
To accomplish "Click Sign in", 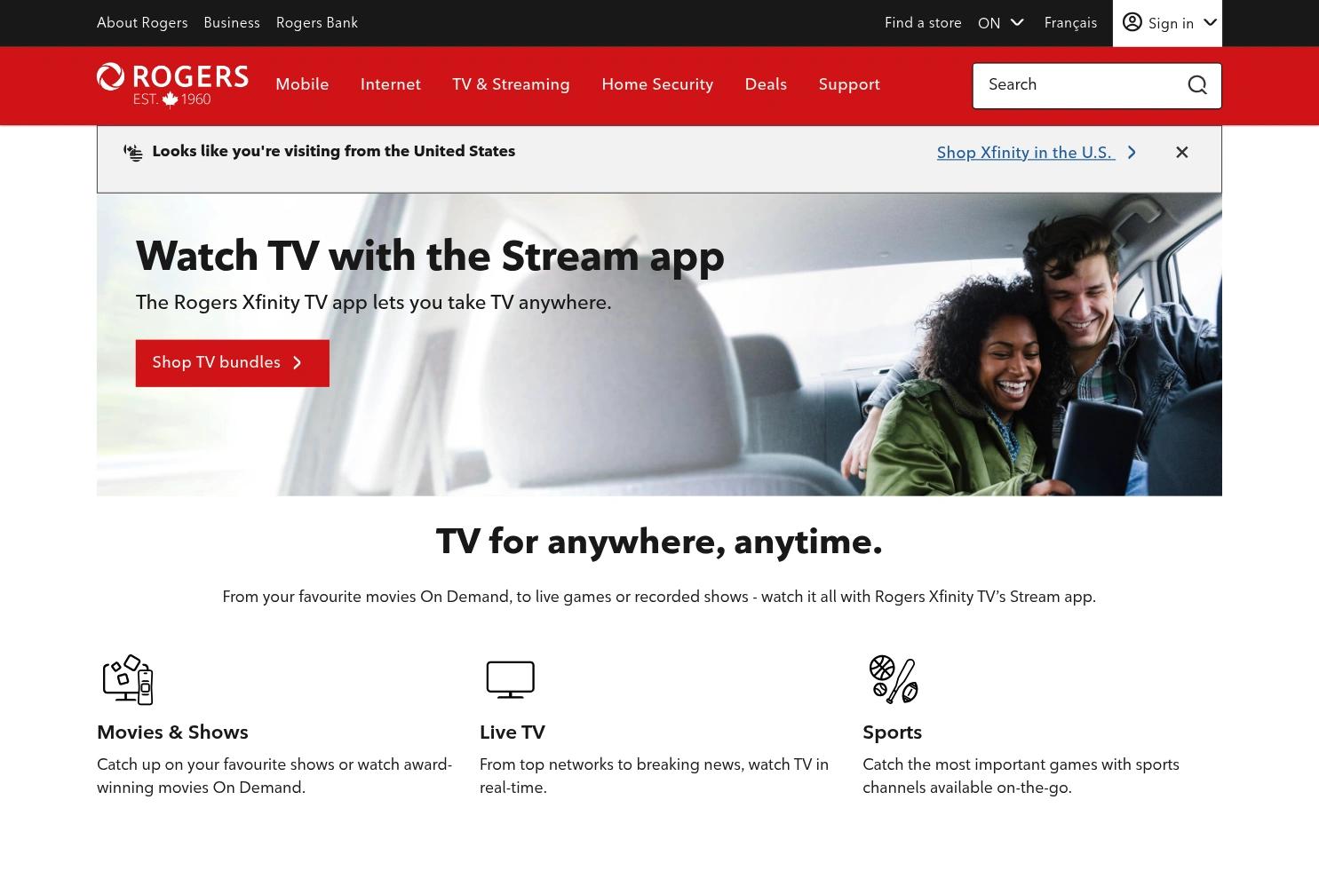I will (1171, 24).
